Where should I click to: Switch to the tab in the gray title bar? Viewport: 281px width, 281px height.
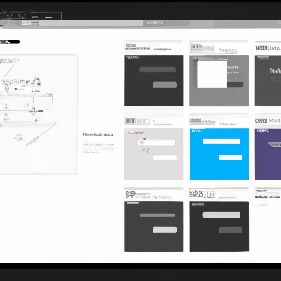[154, 23]
